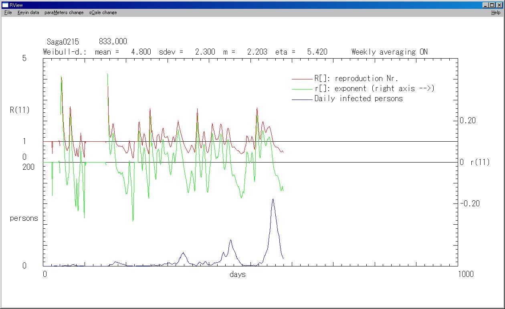Click the green legend line for exponent

point(302,89)
